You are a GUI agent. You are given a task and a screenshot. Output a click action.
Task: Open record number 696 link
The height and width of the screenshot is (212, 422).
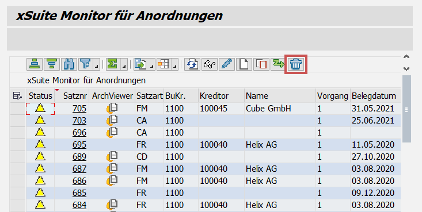pyautogui.click(x=79, y=133)
